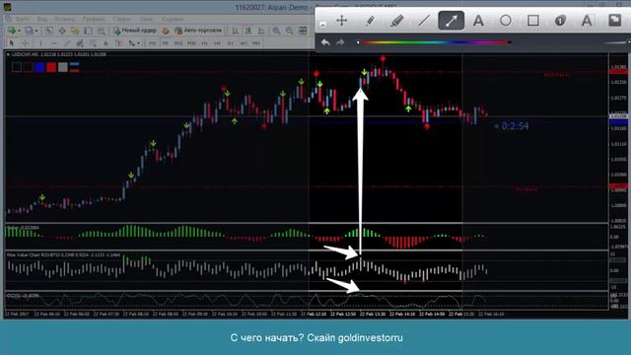Switch to the M1 timeframe
This screenshot has height=355, width=631.
[153, 43]
